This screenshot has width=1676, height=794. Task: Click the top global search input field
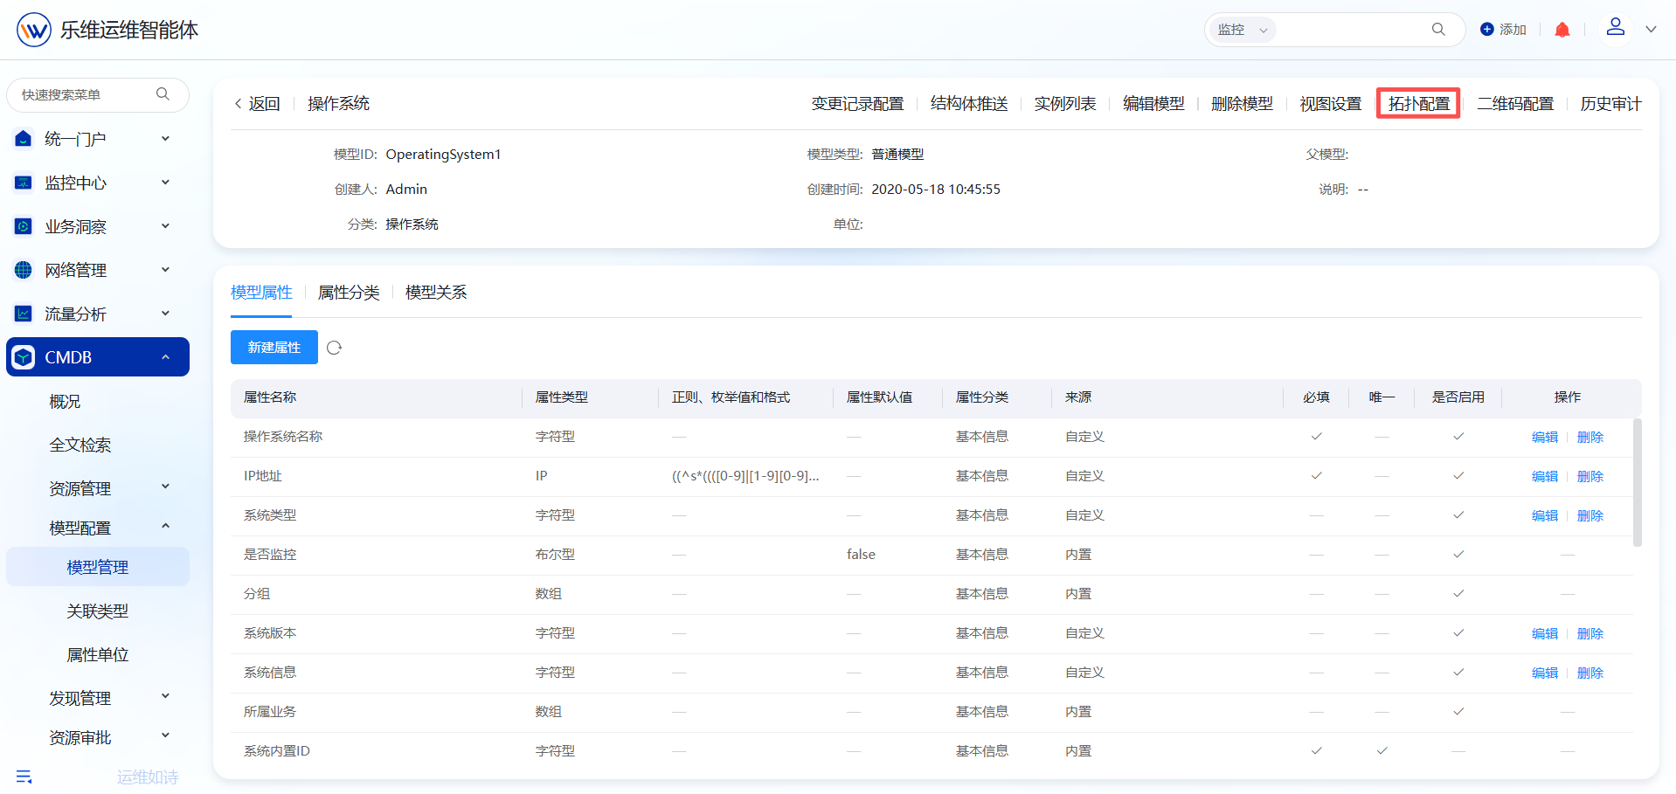coord(1350,30)
